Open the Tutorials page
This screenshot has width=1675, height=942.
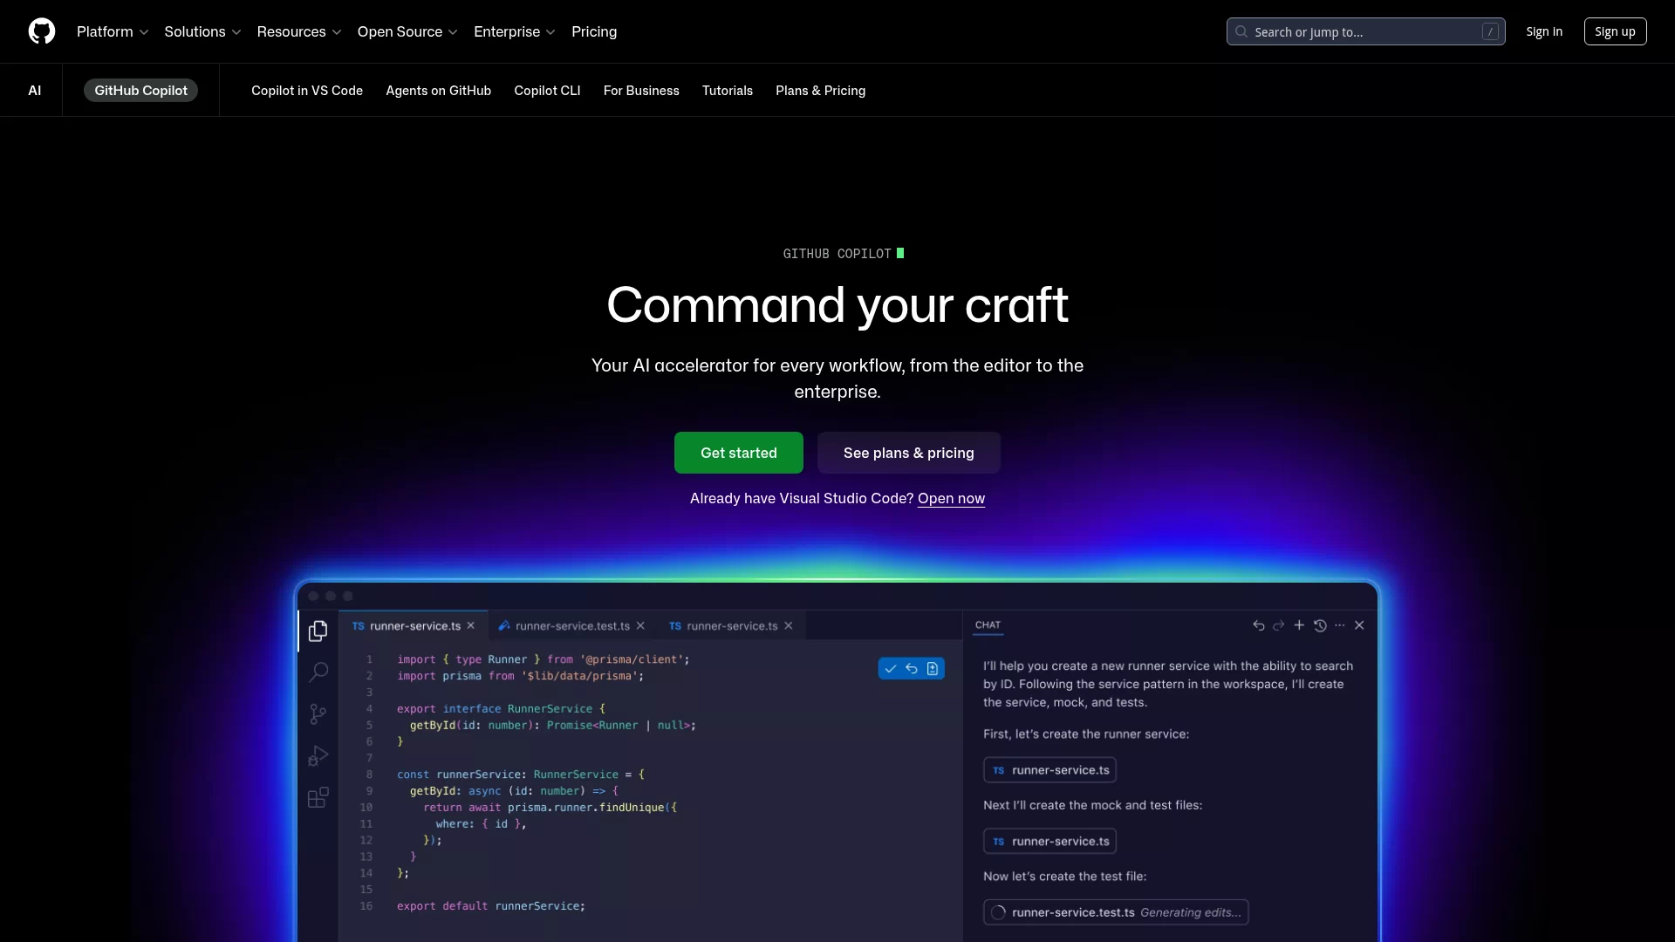728,91
